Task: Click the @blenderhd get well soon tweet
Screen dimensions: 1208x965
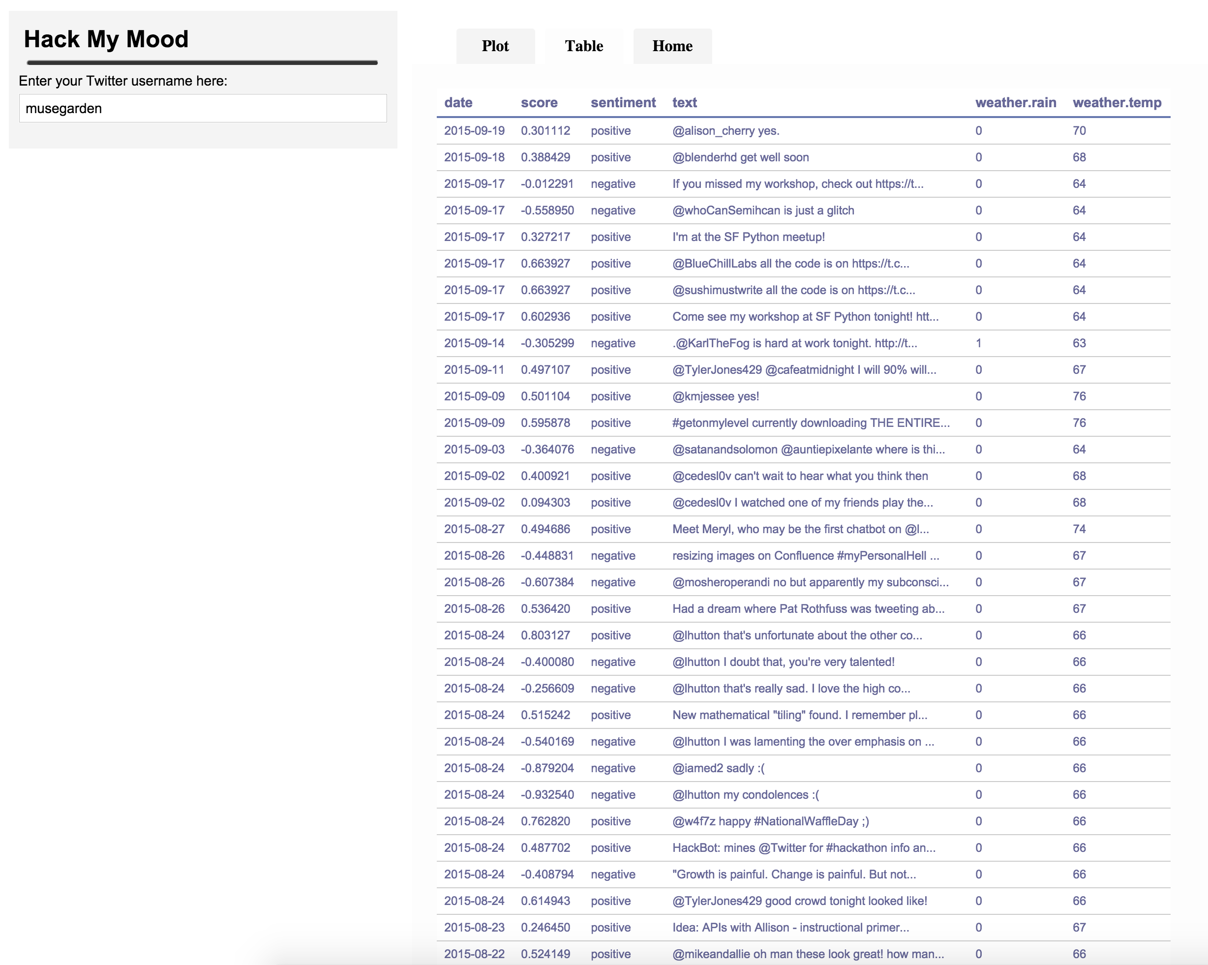Action: [x=740, y=157]
